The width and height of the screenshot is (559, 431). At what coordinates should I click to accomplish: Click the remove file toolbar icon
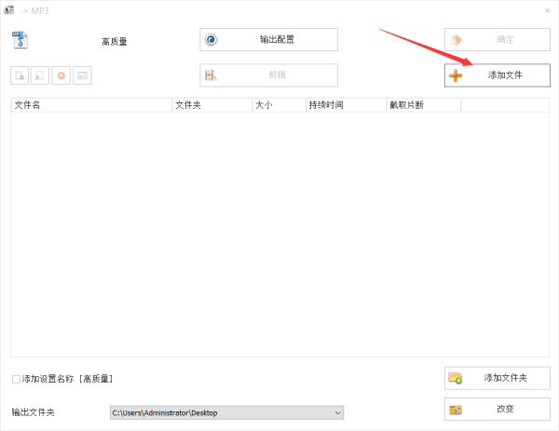[x=20, y=75]
